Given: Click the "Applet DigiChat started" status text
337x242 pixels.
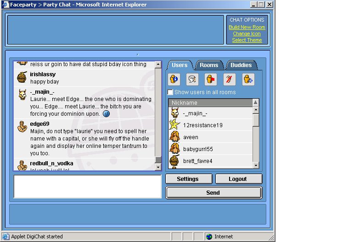Looking at the screenshot, I should click(x=37, y=236).
